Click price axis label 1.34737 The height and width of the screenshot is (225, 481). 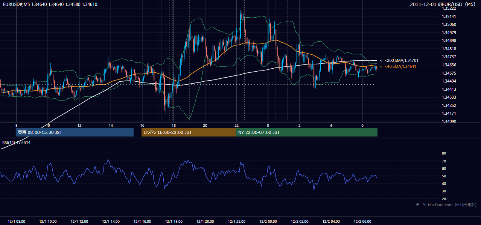click(x=449, y=57)
